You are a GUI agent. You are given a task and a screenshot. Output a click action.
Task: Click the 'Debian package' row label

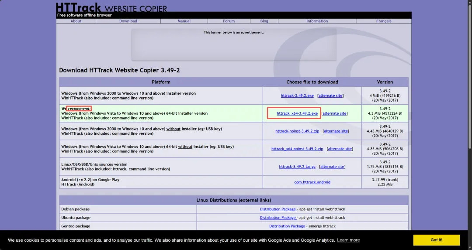(75, 209)
